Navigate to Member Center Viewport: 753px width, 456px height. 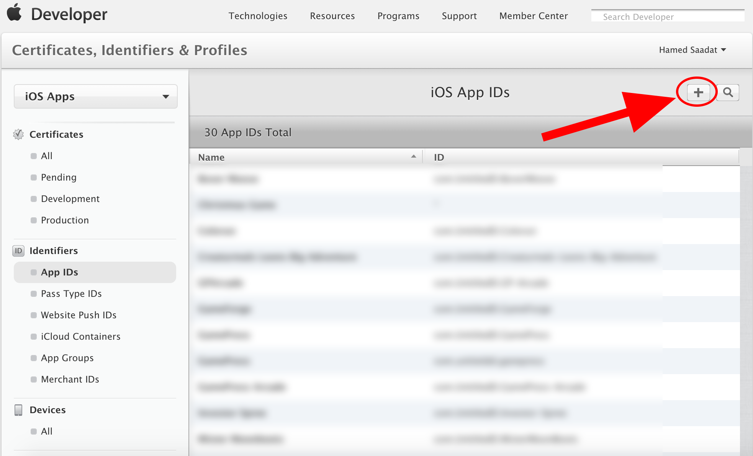pyautogui.click(x=534, y=16)
